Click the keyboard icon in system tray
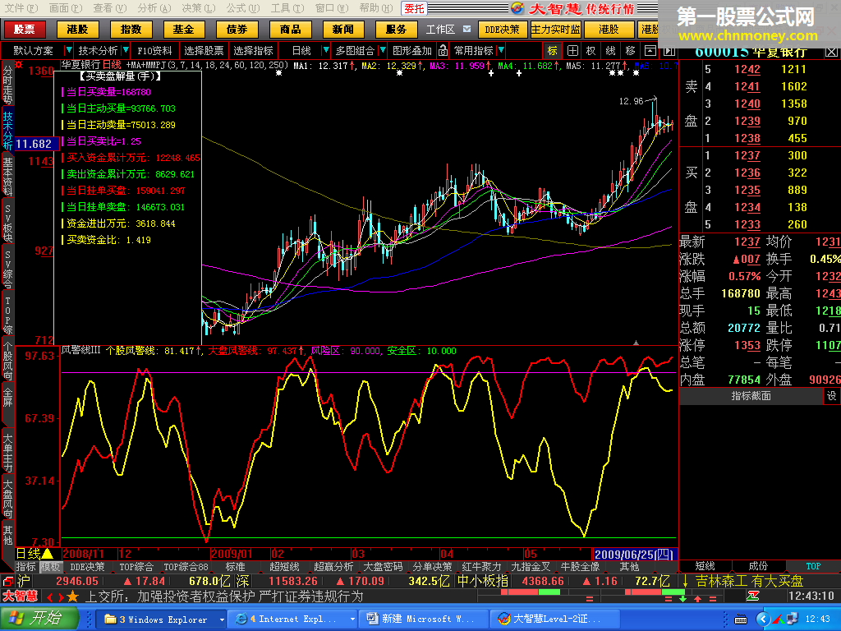 click(741, 619)
